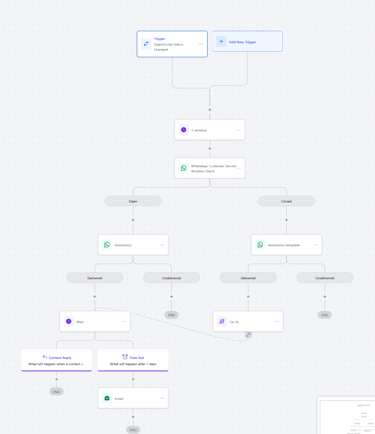The width and height of the screenshot is (375, 434).
Task: Click the clock icon on 1 semana step
Action: click(x=183, y=130)
